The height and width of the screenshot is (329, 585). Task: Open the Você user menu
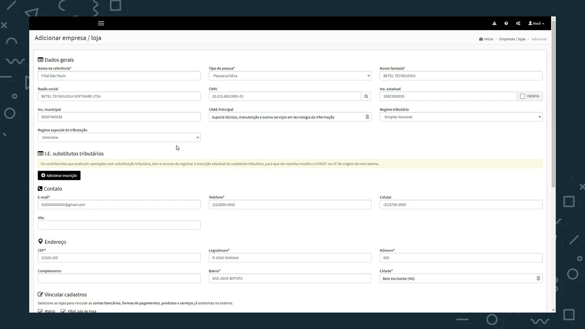coord(536,23)
